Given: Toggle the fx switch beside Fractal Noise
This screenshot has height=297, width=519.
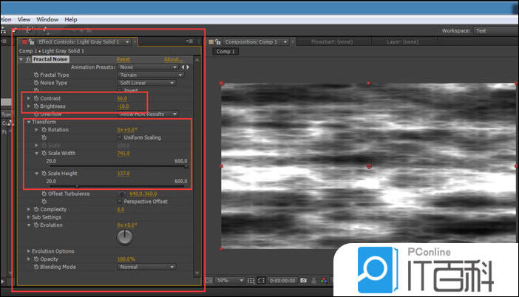Looking at the screenshot, I should click(29, 59).
